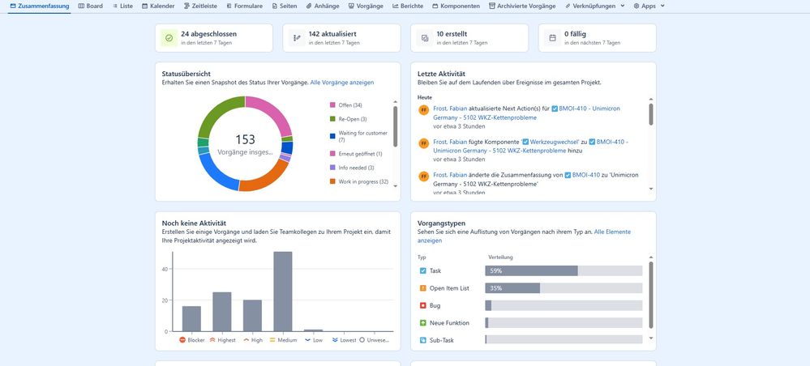This screenshot has width=810, height=366.
Task: Open the Zeitleiste tab
Action: [x=201, y=6]
